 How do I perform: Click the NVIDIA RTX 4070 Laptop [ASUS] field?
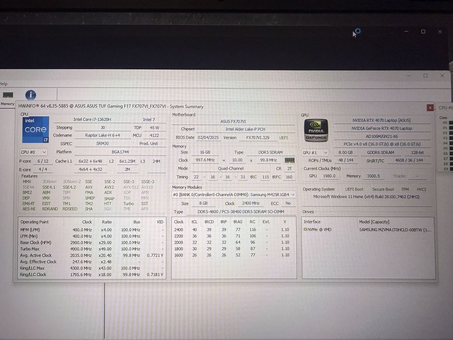(x=381, y=120)
